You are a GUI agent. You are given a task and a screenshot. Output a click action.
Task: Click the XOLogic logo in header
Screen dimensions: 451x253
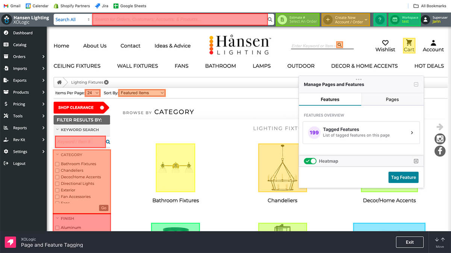[7, 20]
